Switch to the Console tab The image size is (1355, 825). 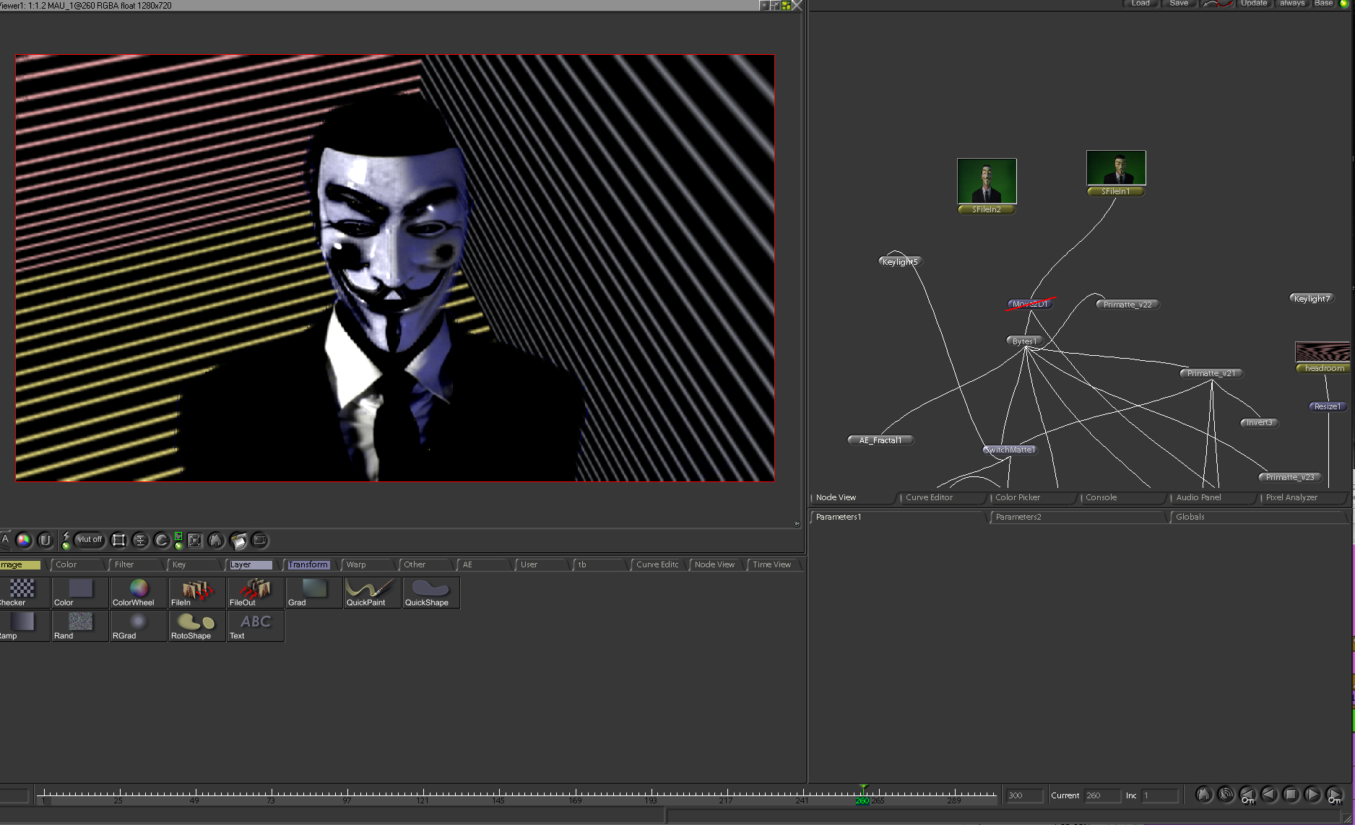(x=1122, y=497)
